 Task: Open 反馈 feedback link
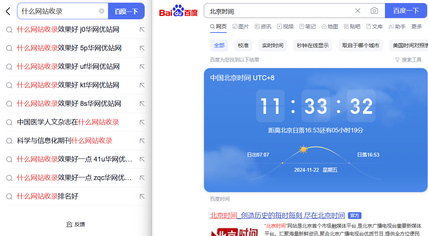(76, 224)
